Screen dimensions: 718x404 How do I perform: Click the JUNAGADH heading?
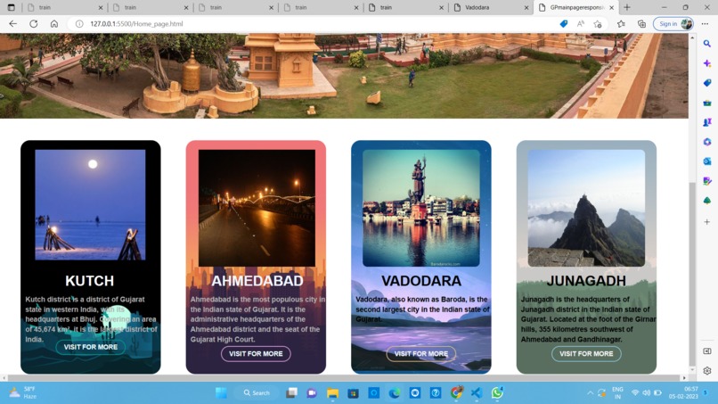(586, 281)
